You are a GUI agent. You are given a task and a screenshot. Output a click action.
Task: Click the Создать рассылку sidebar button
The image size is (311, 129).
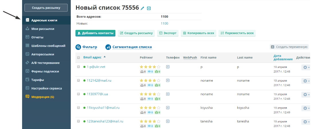click(46, 8)
